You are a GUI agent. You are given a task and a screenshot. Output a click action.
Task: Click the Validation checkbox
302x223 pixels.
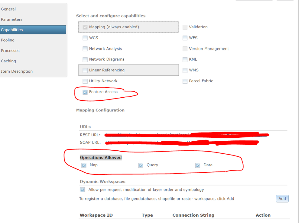point(185,27)
